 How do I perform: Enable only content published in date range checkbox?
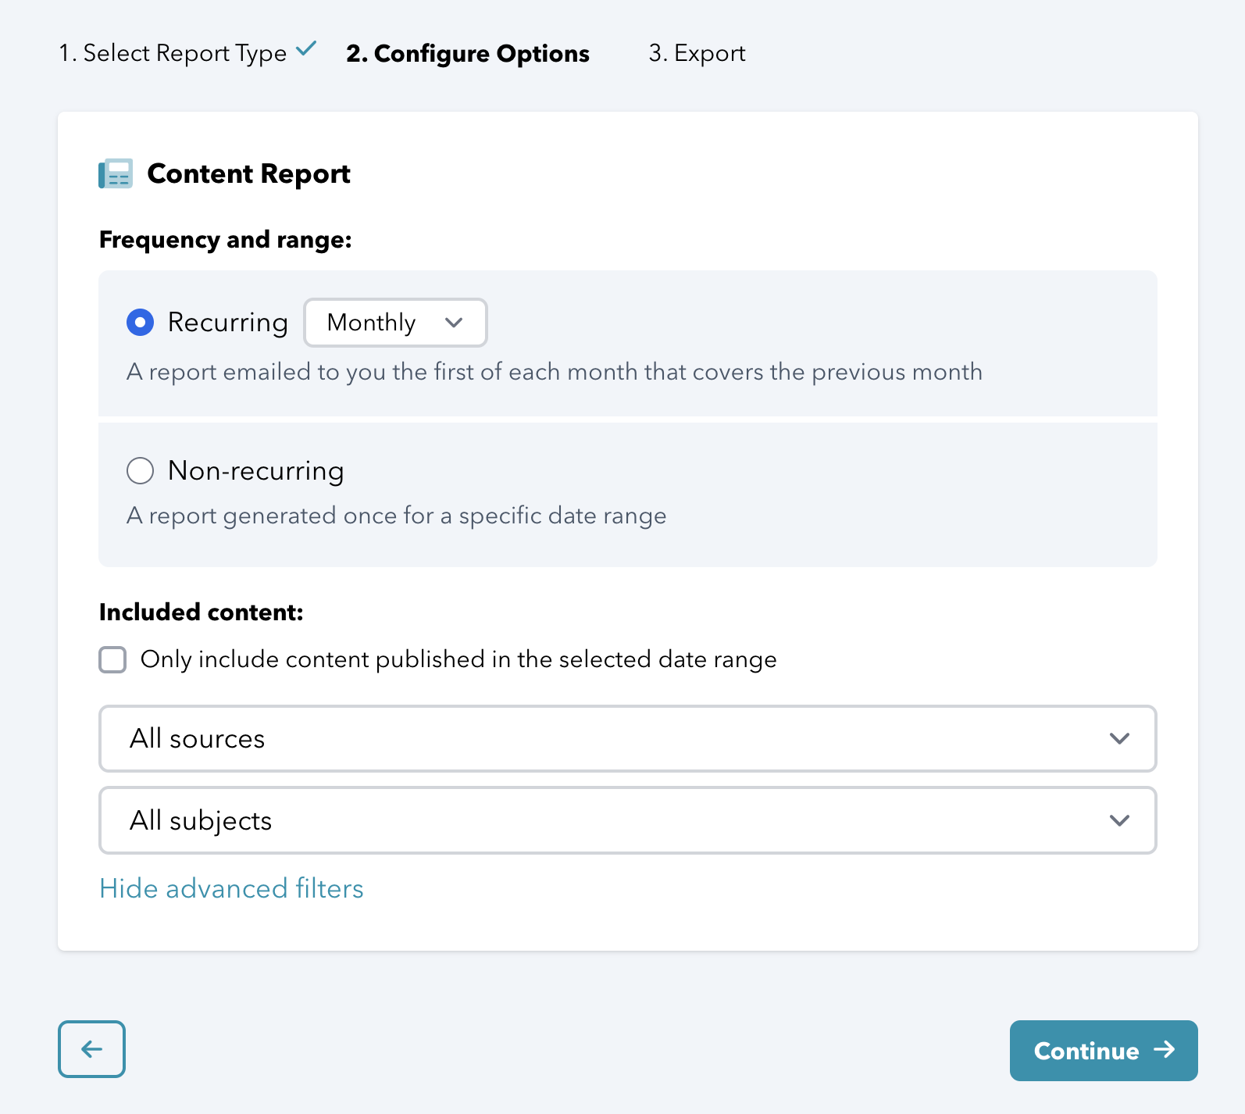pyautogui.click(x=113, y=659)
